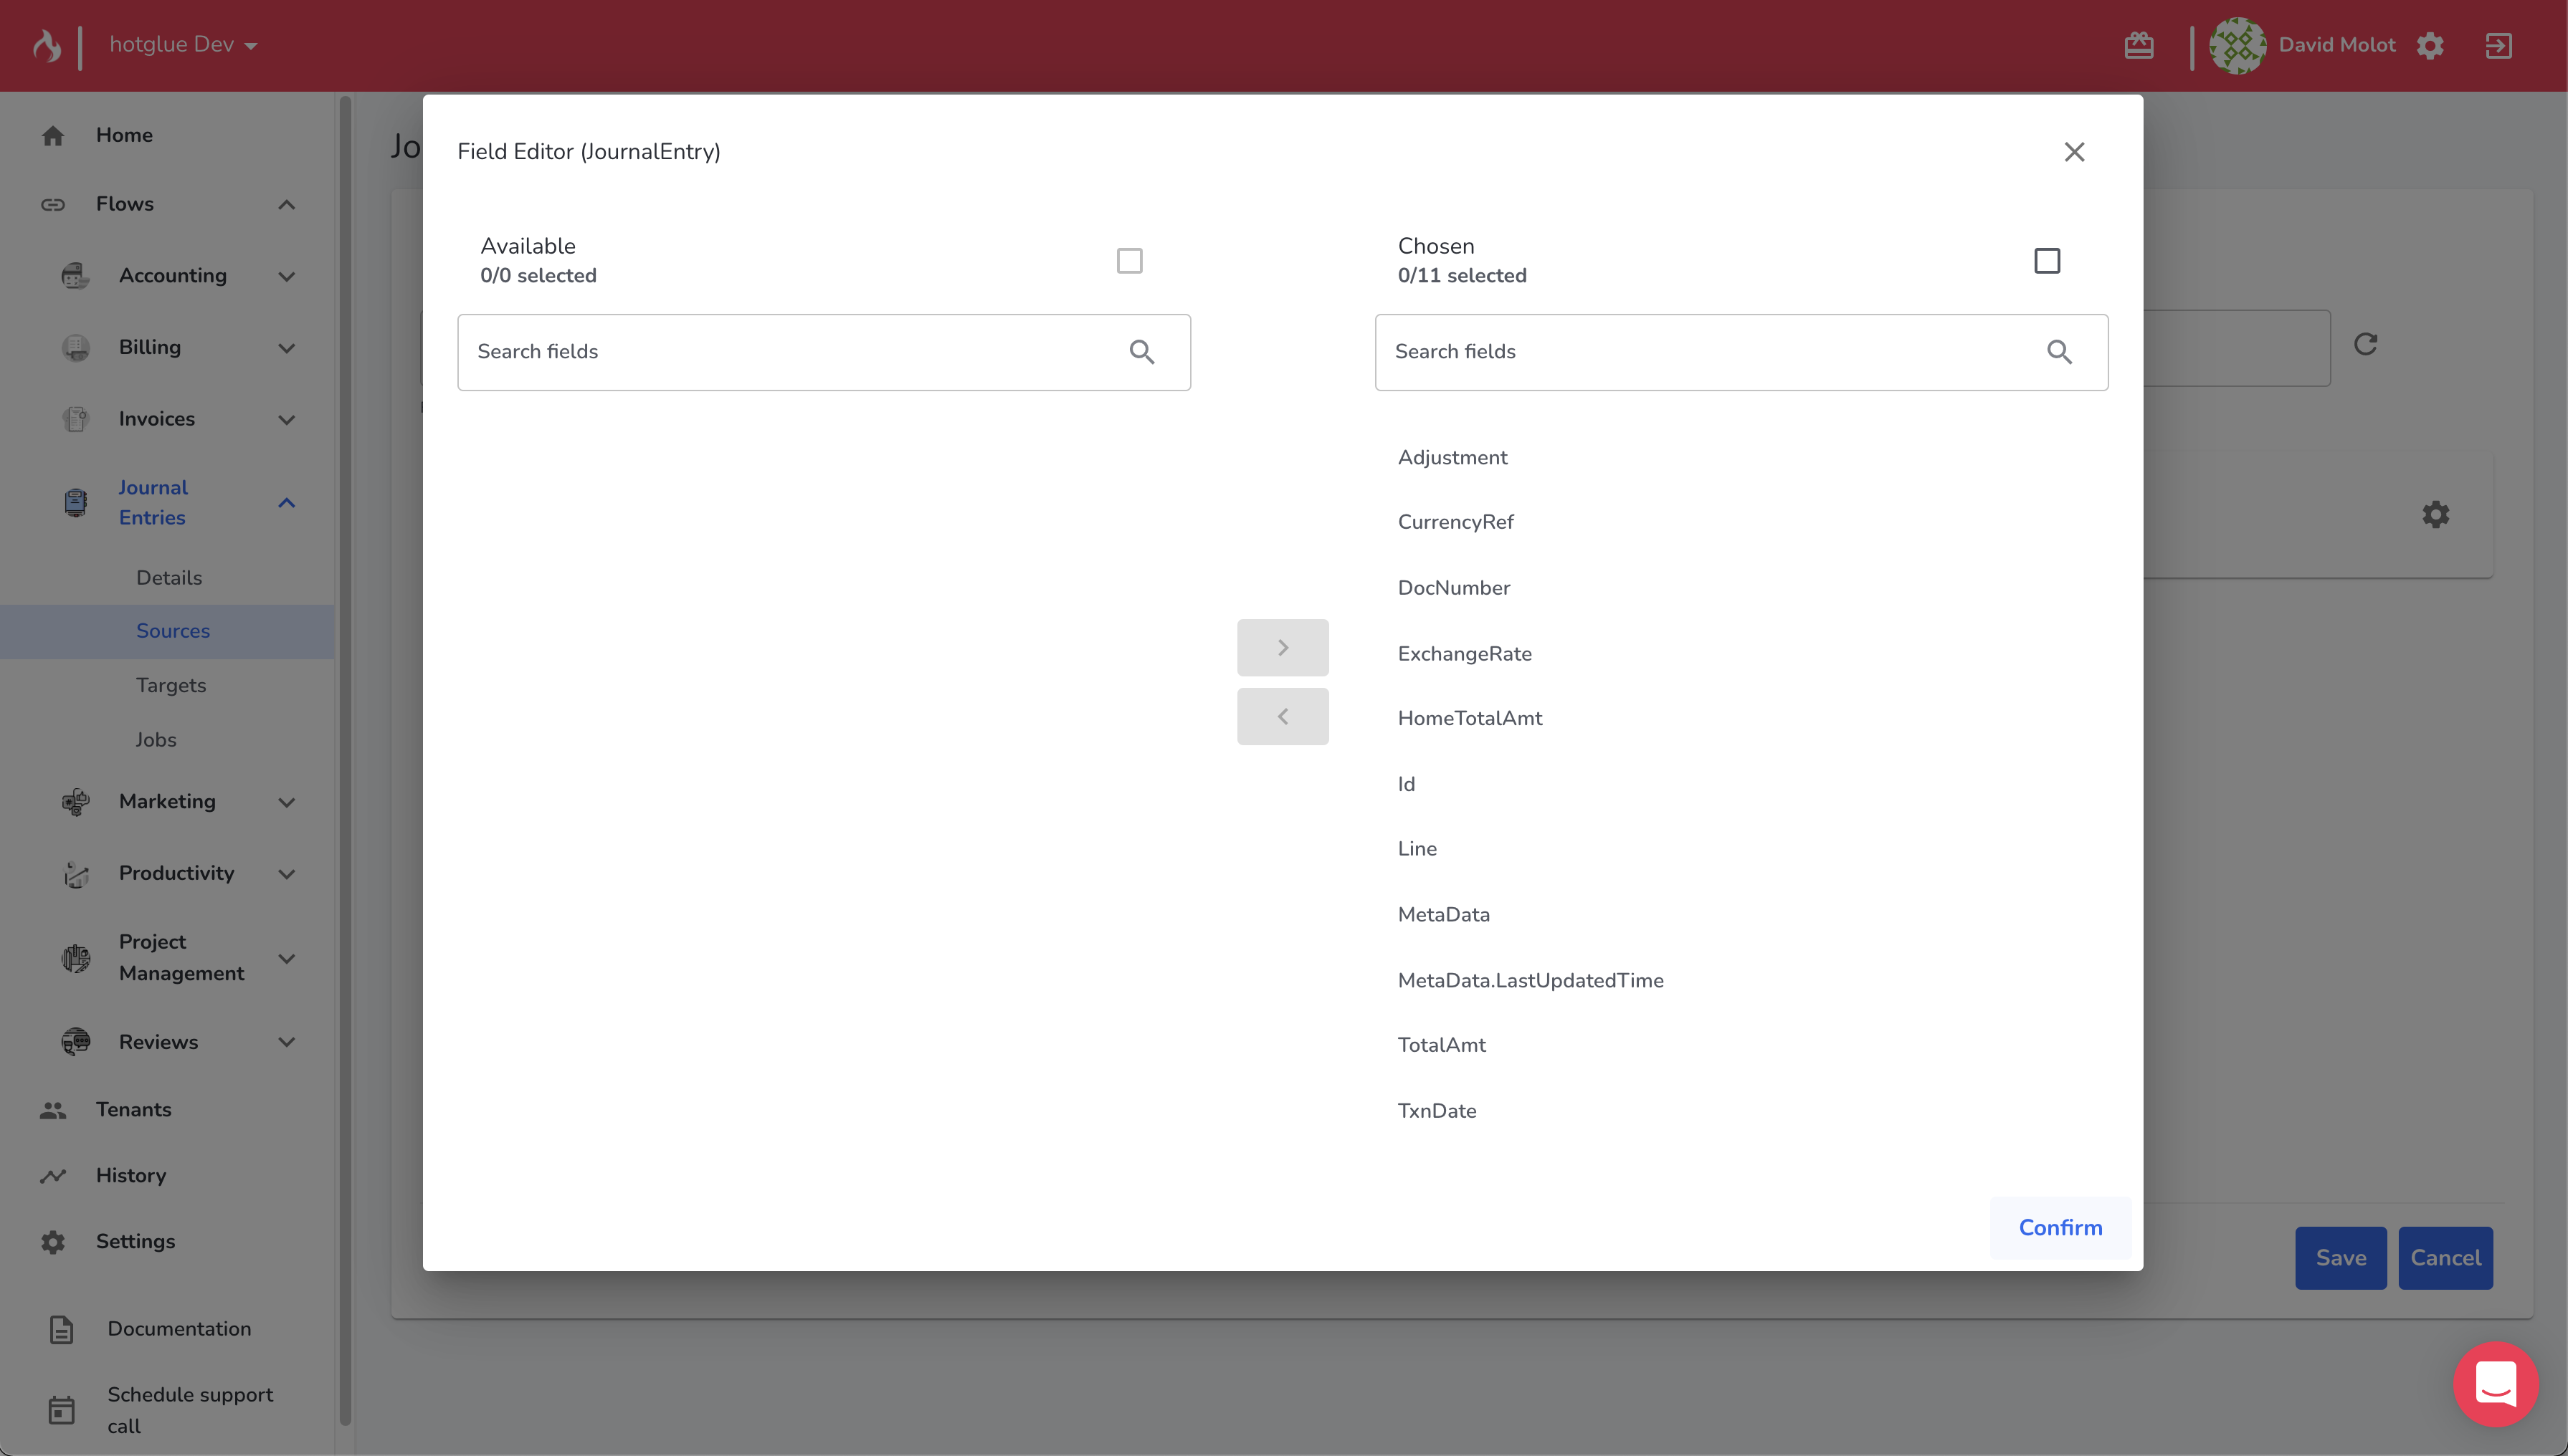Click the logout icon in top bar
The height and width of the screenshot is (1456, 2568).
click(x=2498, y=45)
